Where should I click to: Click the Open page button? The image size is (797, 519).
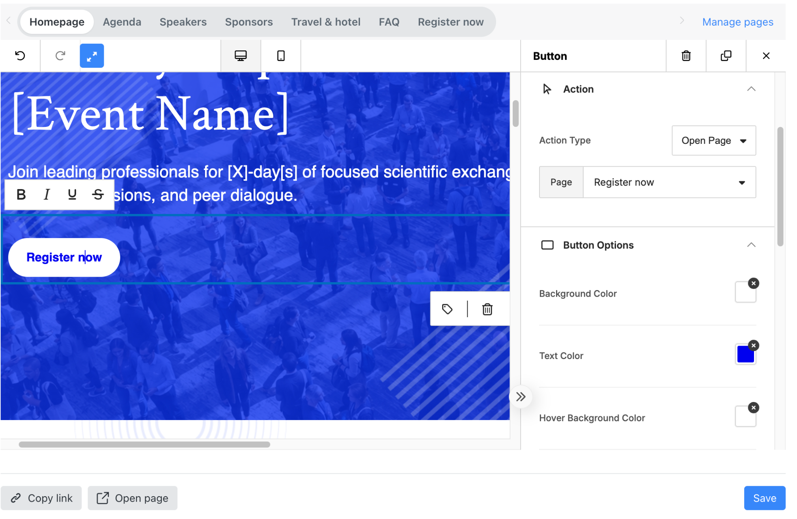click(133, 498)
